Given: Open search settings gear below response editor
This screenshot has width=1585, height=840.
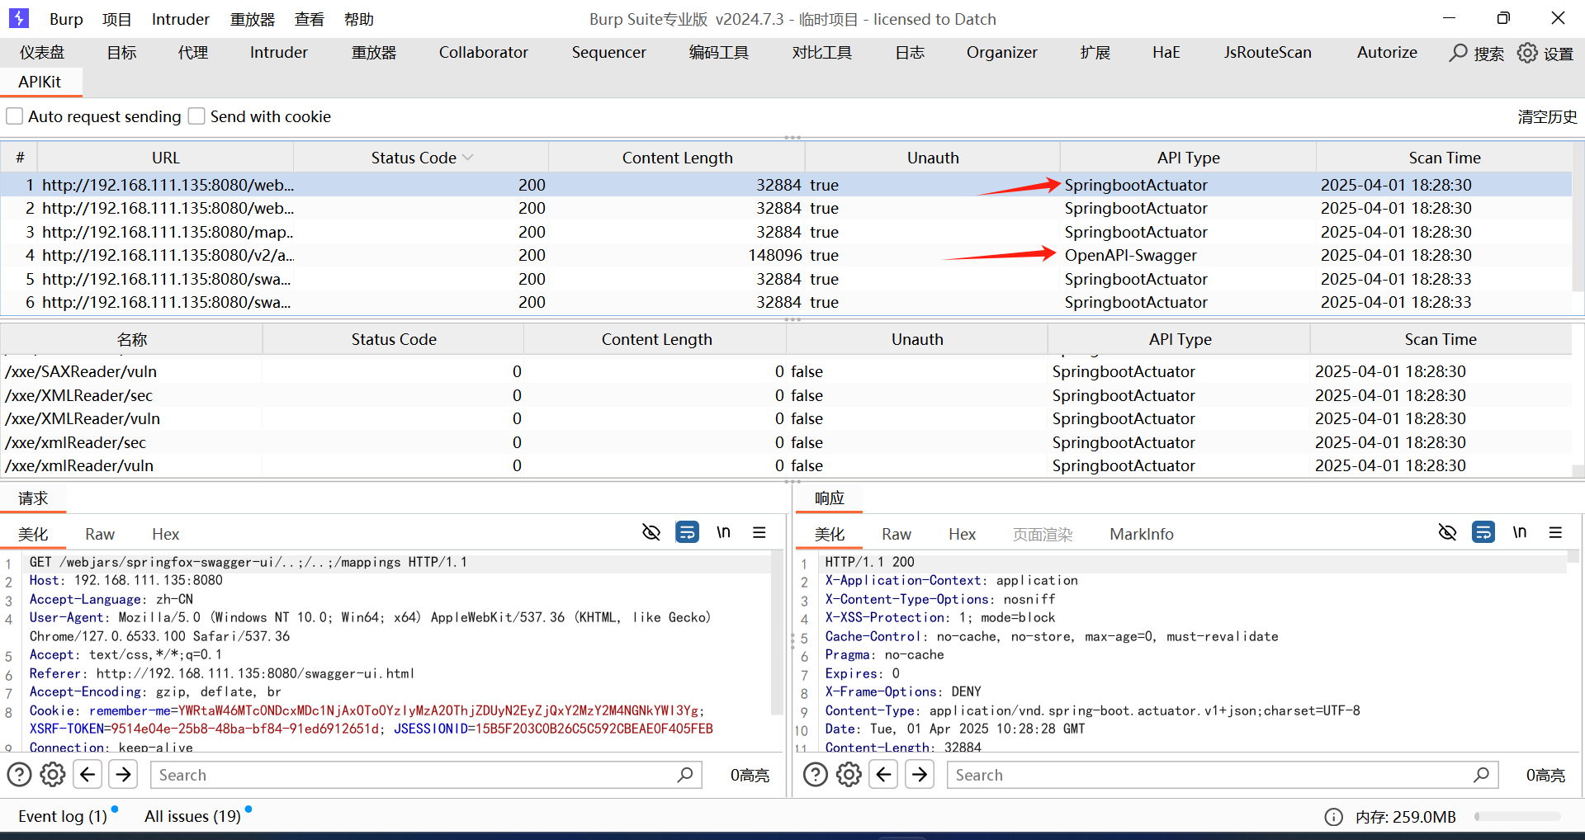Looking at the screenshot, I should (x=849, y=774).
